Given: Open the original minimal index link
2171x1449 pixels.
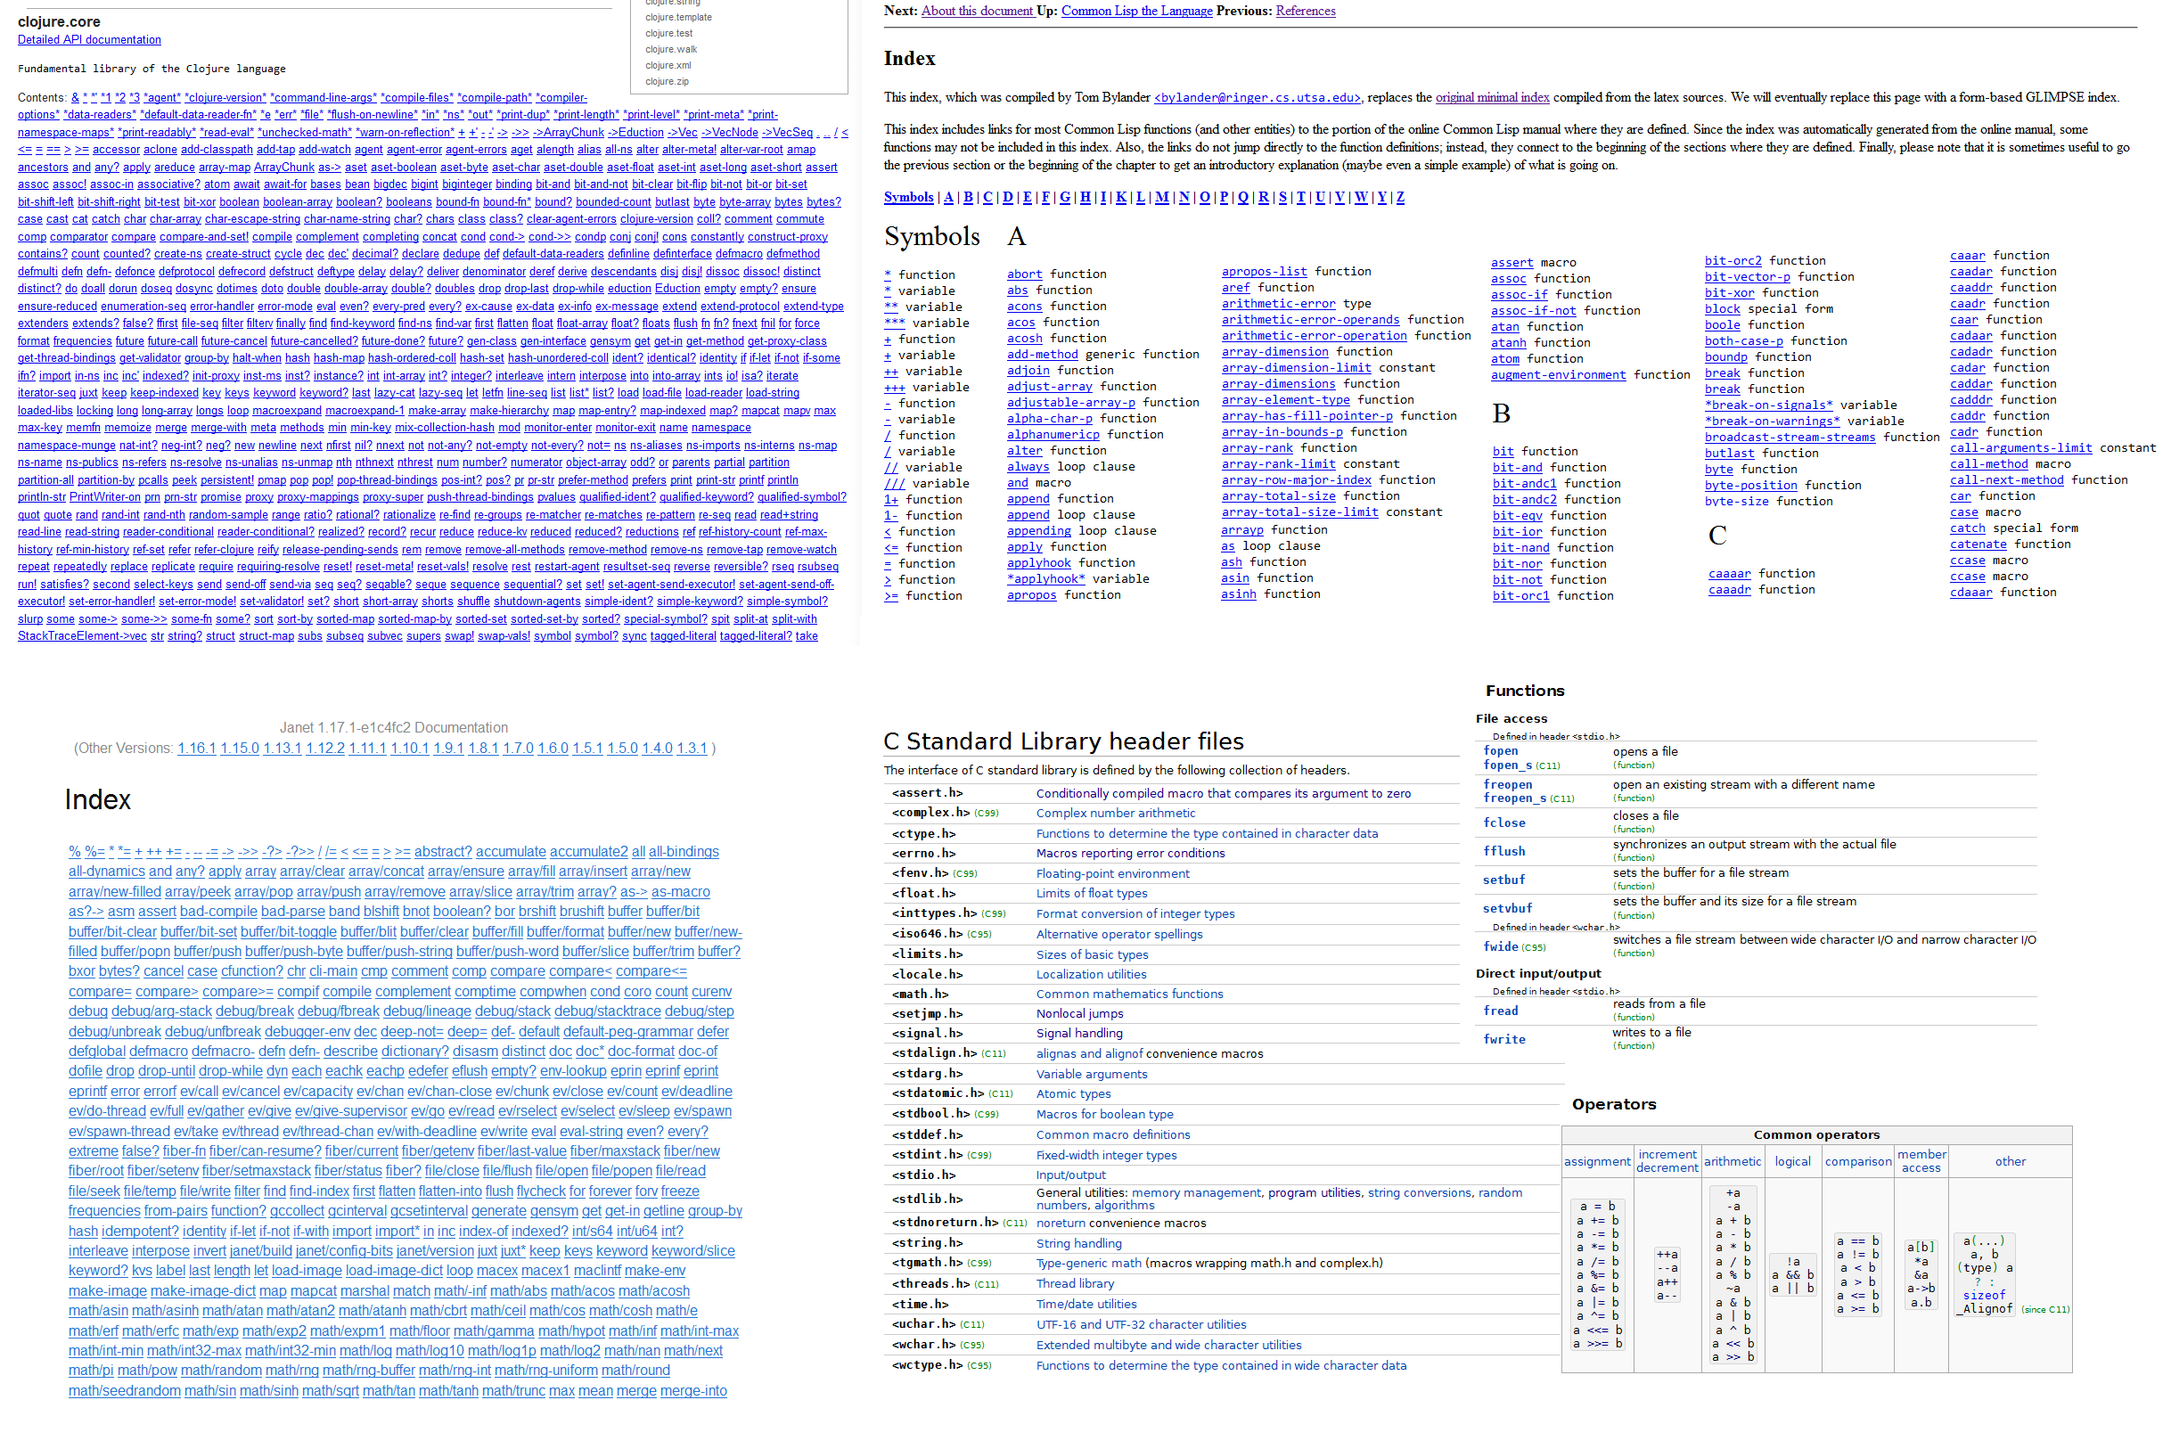Looking at the screenshot, I should pyautogui.click(x=1492, y=98).
